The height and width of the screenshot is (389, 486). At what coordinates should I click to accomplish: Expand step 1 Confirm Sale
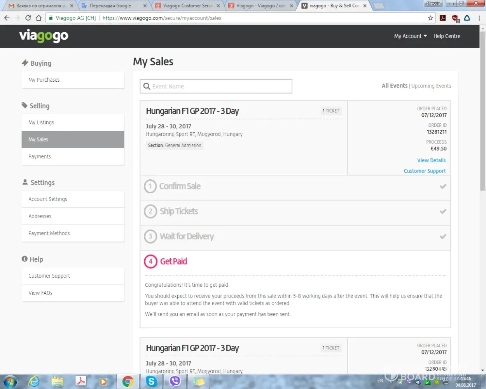tap(180, 186)
